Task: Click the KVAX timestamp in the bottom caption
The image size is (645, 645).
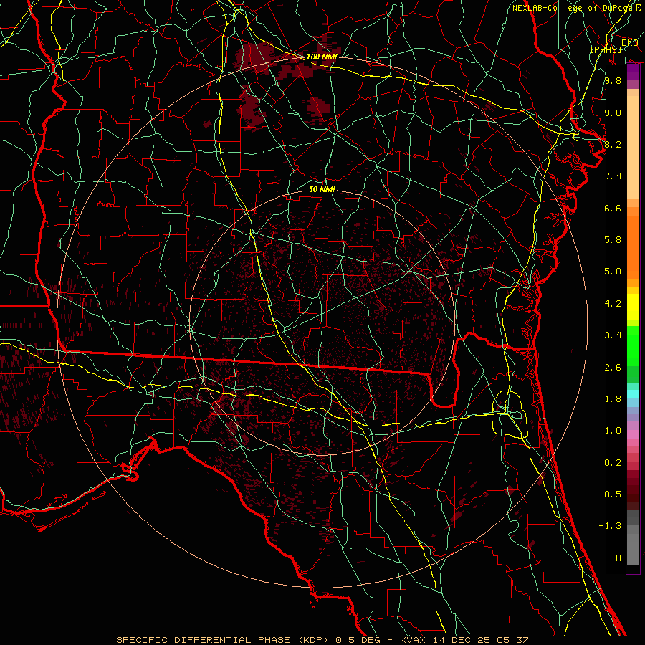Action: [x=466, y=639]
